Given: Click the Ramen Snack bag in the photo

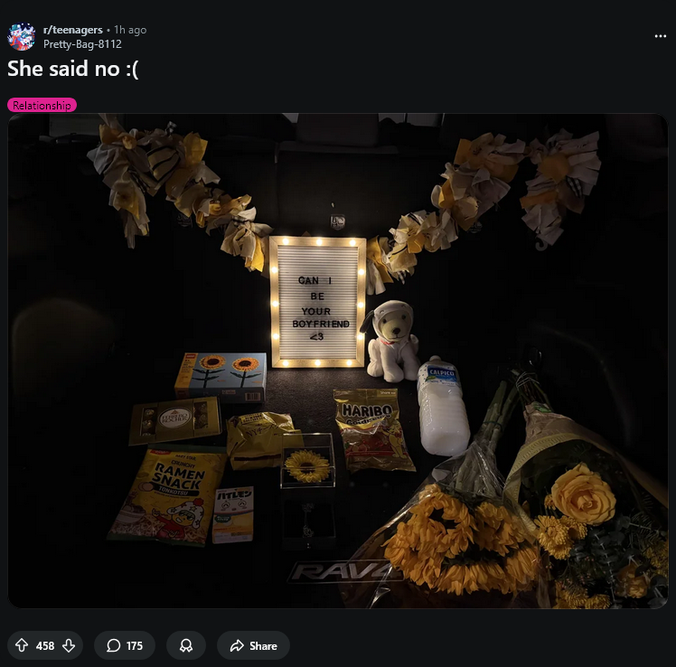Looking at the screenshot, I should (169, 496).
